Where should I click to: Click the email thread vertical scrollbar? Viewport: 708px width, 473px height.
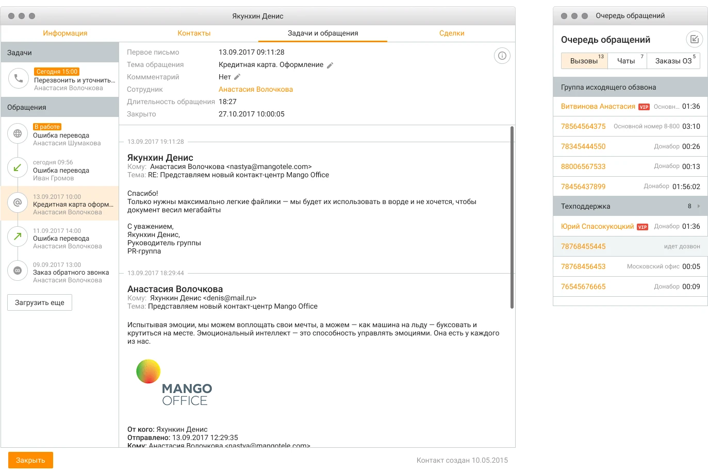pyautogui.click(x=512, y=216)
